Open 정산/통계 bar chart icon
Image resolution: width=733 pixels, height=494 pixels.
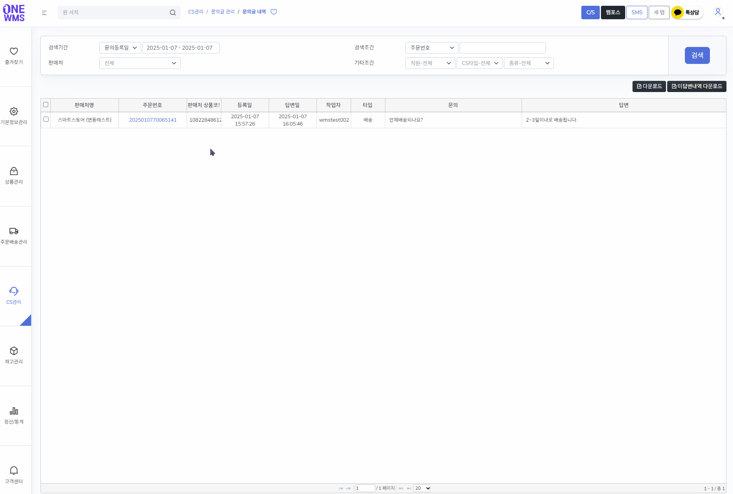click(14, 411)
